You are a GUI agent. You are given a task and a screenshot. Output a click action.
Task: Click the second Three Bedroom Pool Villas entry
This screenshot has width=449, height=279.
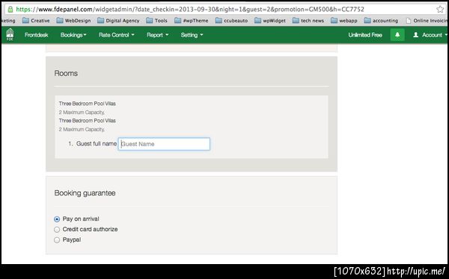click(x=88, y=121)
